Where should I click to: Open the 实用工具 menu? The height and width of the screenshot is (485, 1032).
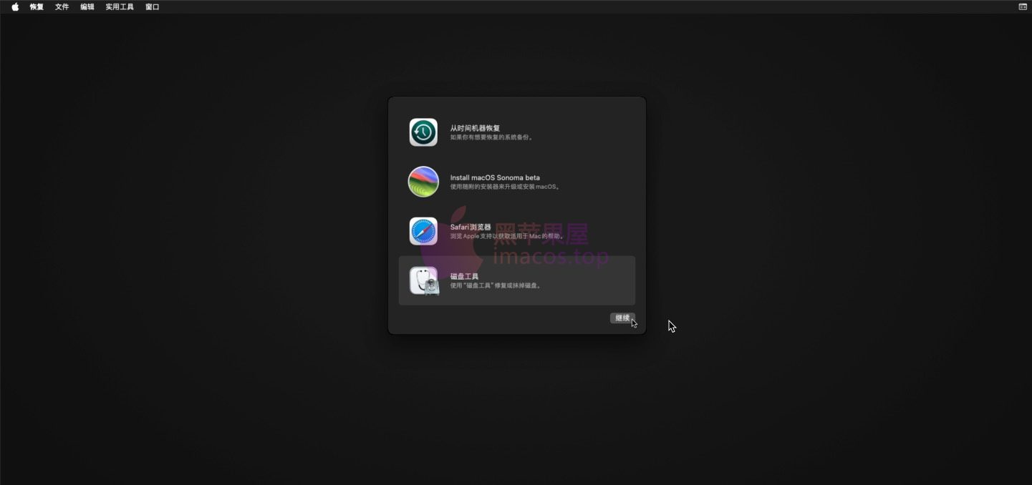click(x=120, y=6)
